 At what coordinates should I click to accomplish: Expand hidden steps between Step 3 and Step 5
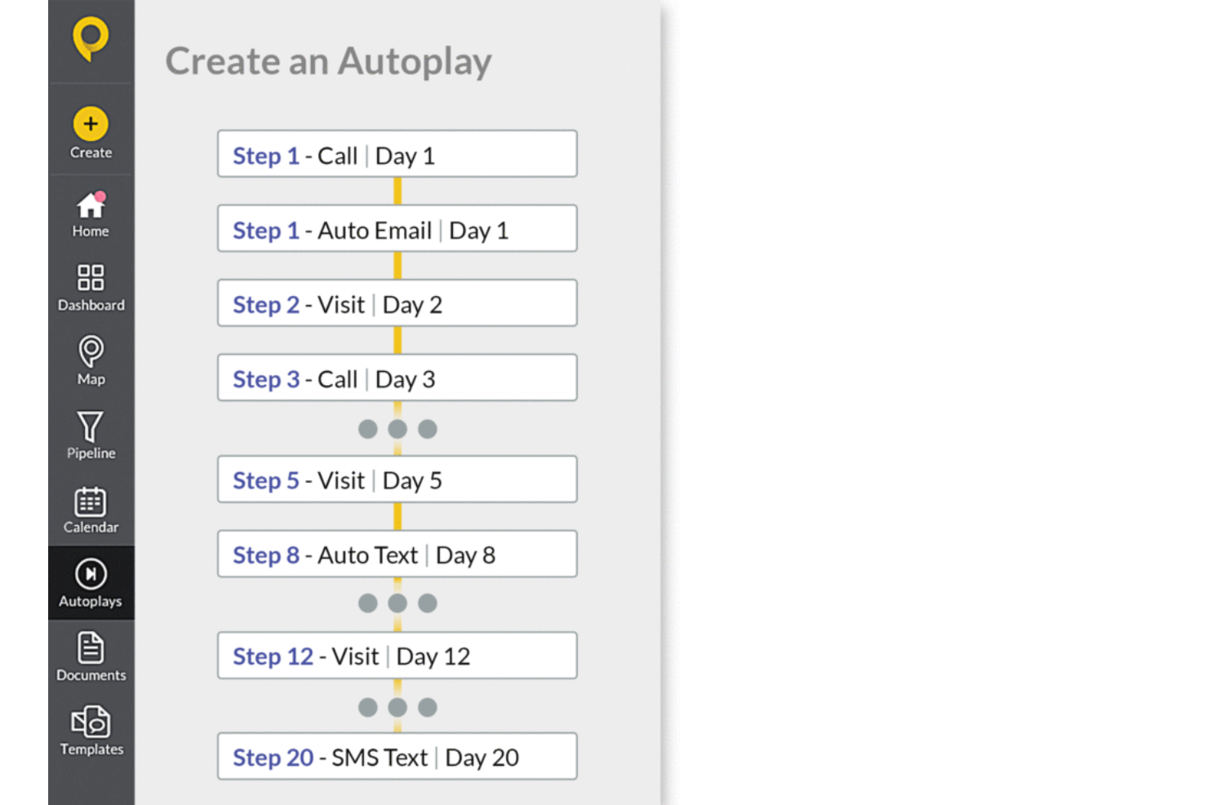(x=397, y=428)
